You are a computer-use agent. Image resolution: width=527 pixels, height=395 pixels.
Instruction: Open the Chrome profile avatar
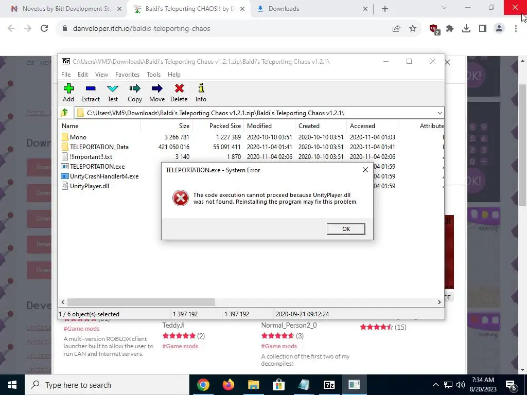pos(499,29)
